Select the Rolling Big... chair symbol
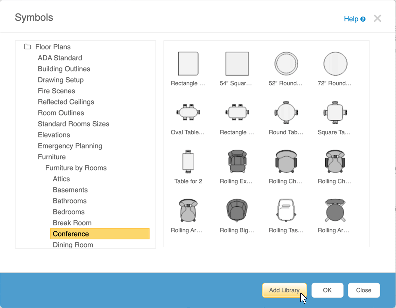 pos(237,210)
